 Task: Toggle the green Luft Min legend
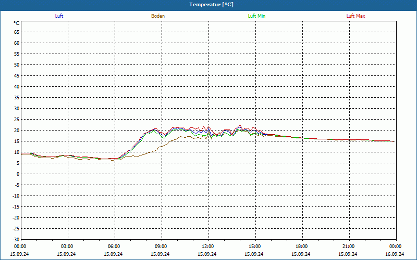point(256,16)
